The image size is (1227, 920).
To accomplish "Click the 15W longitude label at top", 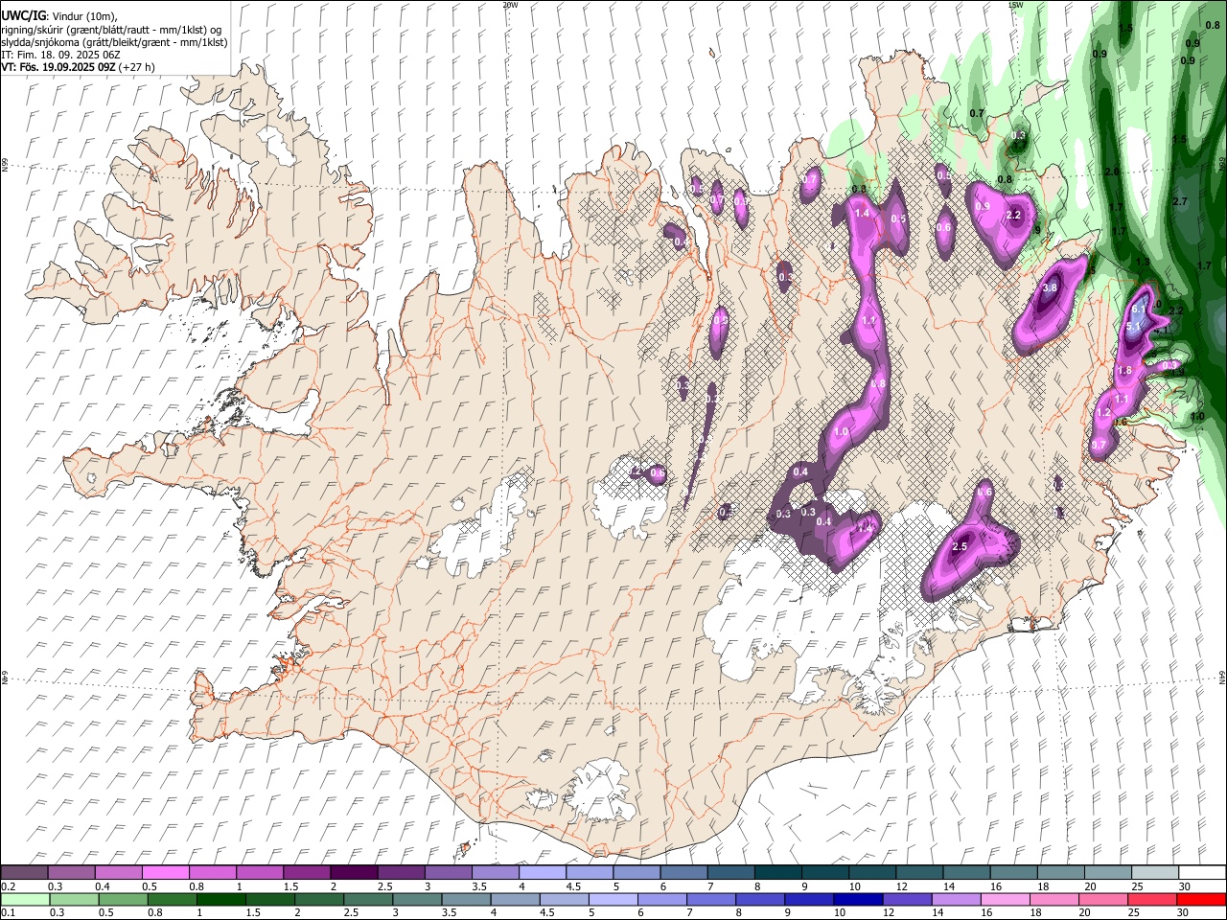I will pos(1015,4).
